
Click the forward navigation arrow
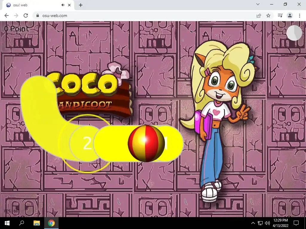coord(16,16)
